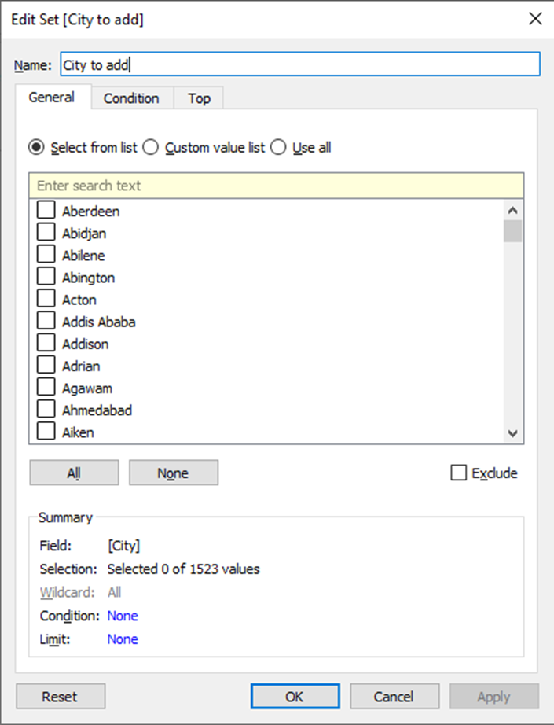Enable the Exclude checkbox

pos(458,473)
